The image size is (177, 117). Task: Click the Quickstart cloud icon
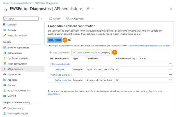pyautogui.click(x=4, y=30)
